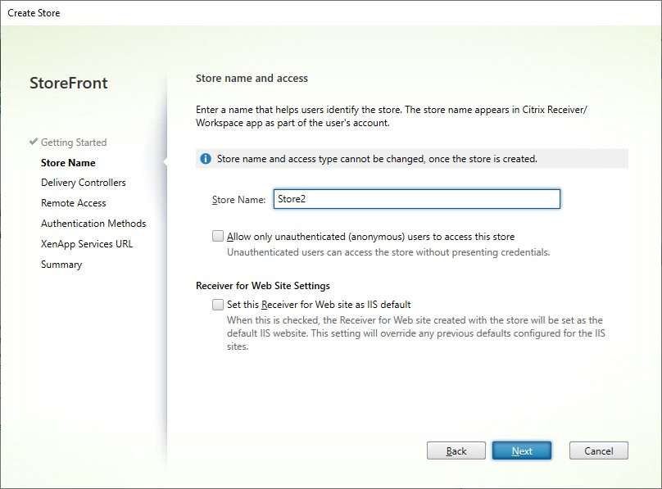Image resolution: width=662 pixels, height=489 pixels.
Task: Jump to Remote Access step
Action: pyautogui.click(x=74, y=203)
